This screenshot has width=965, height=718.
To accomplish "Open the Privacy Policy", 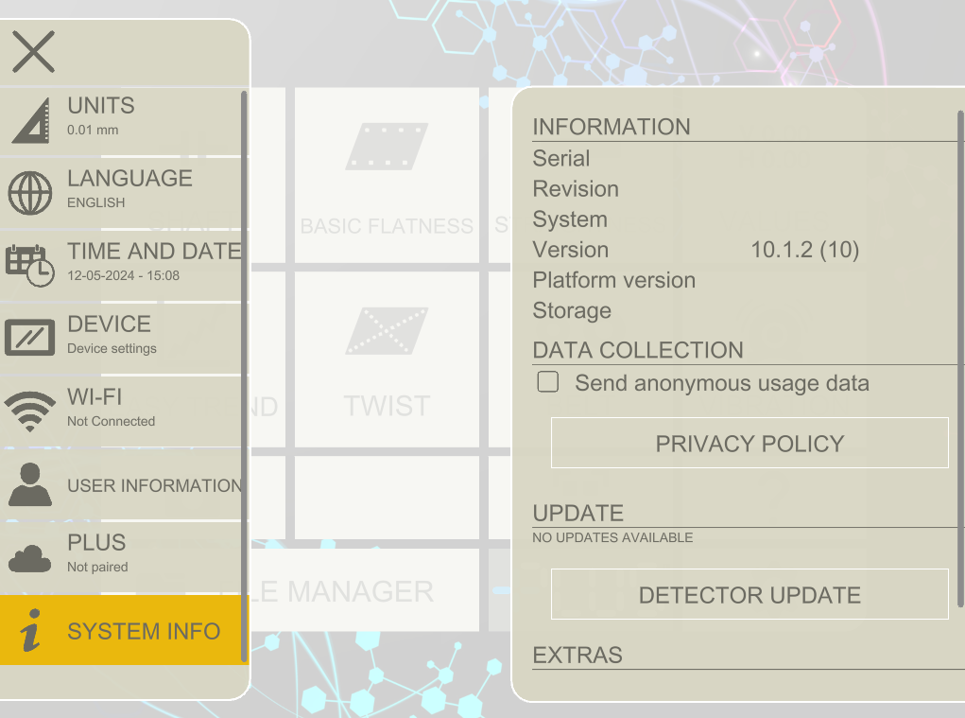I will (749, 443).
